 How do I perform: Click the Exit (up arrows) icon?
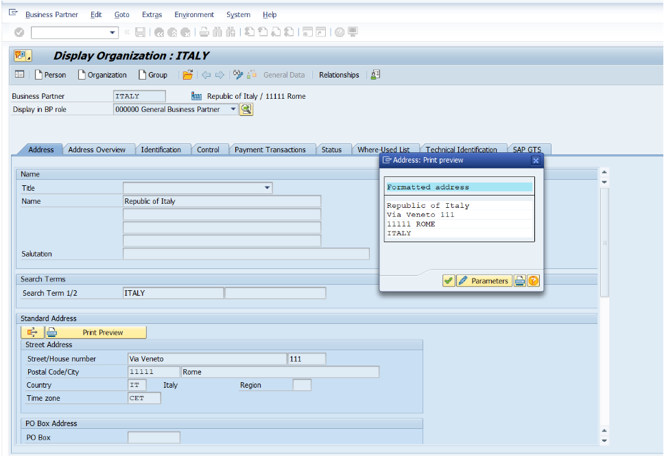click(x=172, y=32)
